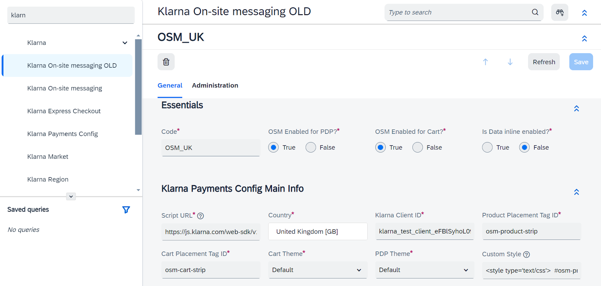Screen dimensions: 601x286
Task: Click the Code field with OSM_UK
Action: tap(211, 148)
